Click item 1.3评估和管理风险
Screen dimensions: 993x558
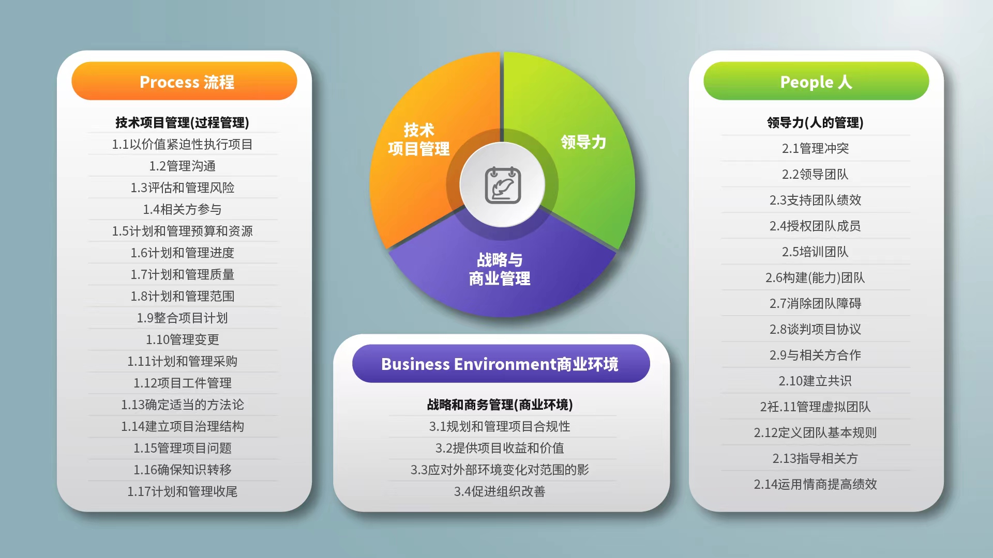click(x=183, y=188)
